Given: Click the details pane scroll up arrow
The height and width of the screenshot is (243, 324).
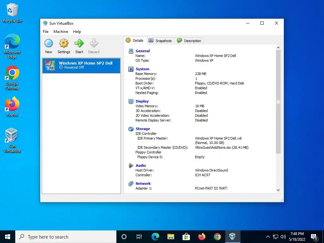Looking at the screenshot, I should click(x=278, y=48).
